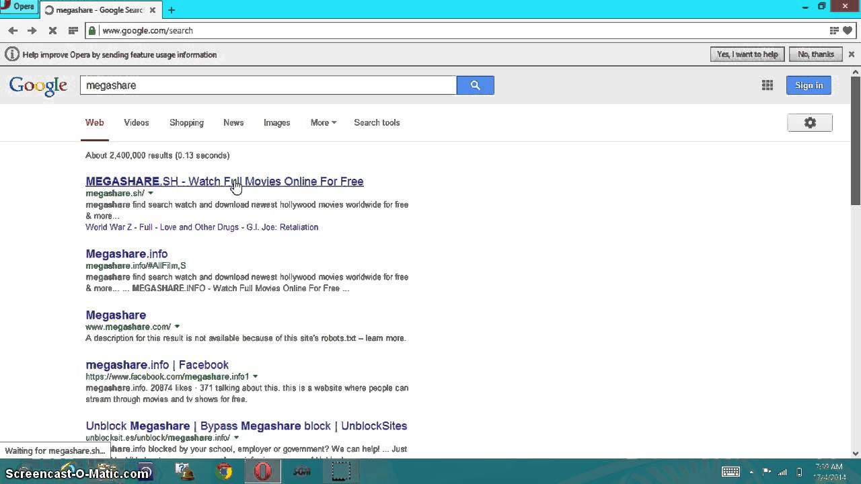The width and height of the screenshot is (861, 484).
Task: Click Yes, I want to help button
Action: click(x=747, y=54)
